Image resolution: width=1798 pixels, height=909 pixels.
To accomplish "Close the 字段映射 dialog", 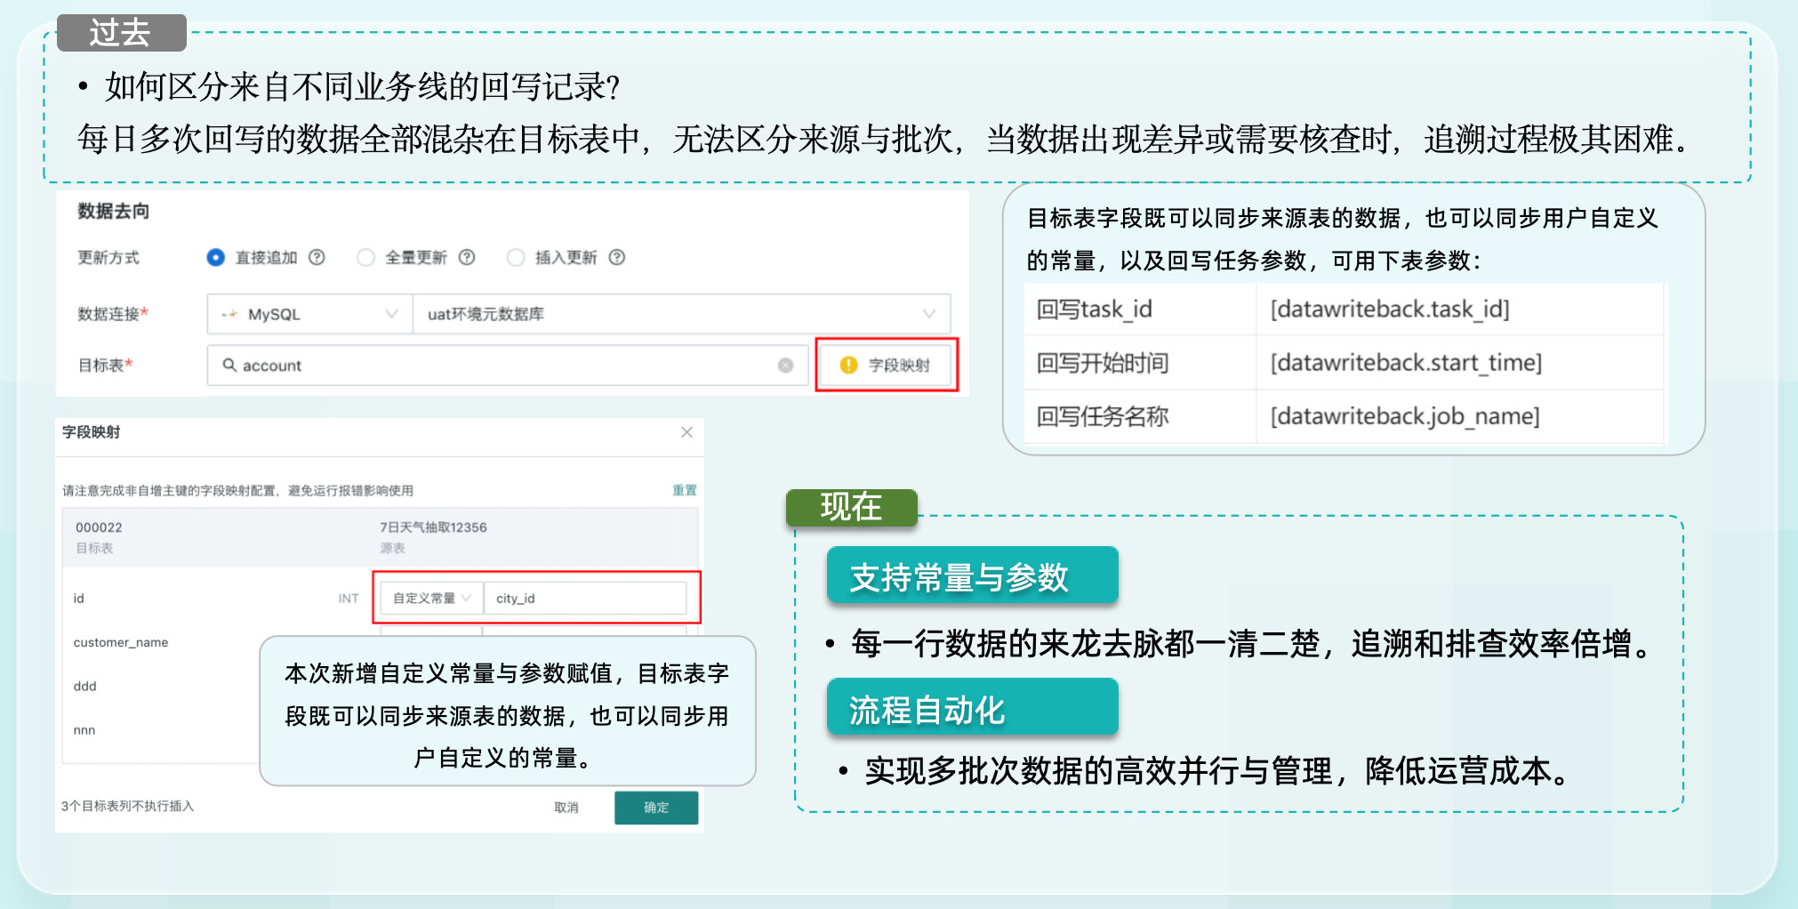I will click(x=686, y=432).
